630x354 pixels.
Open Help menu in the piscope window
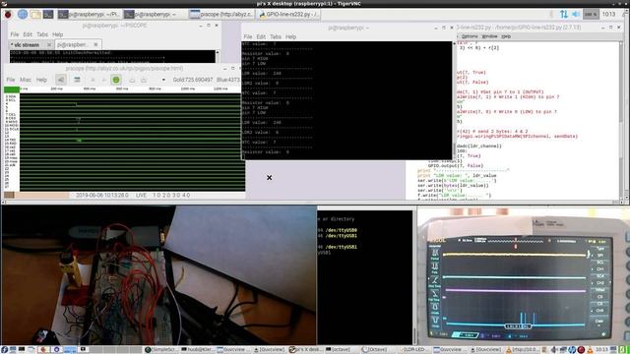click(41, 80)
